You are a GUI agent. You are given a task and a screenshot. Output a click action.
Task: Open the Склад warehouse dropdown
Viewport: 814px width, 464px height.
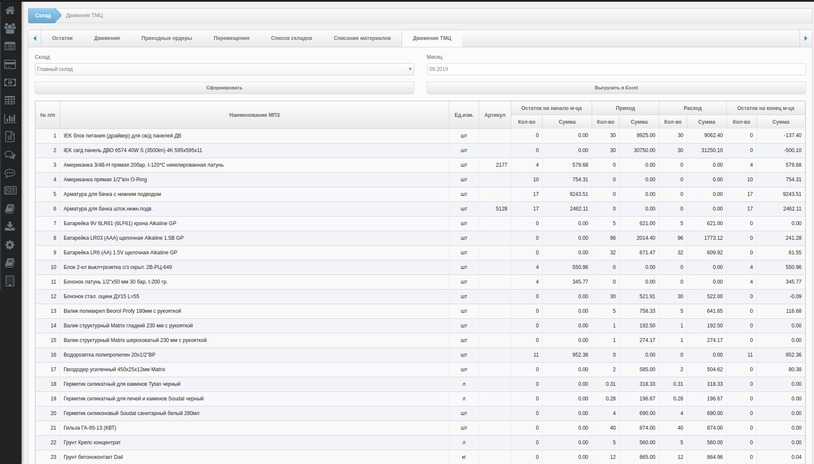point(224,69)
